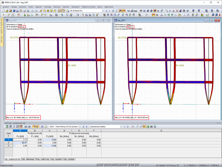Screen dimensions: 222x167
Task: Create a new model with New icon
Action: click(4, 11)
